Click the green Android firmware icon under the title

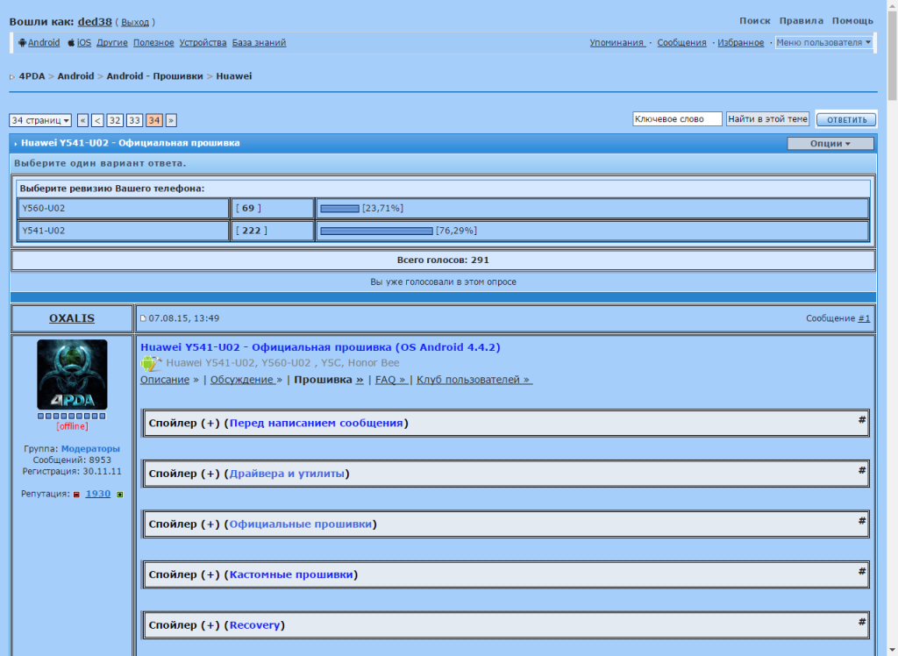coord(151,363)
